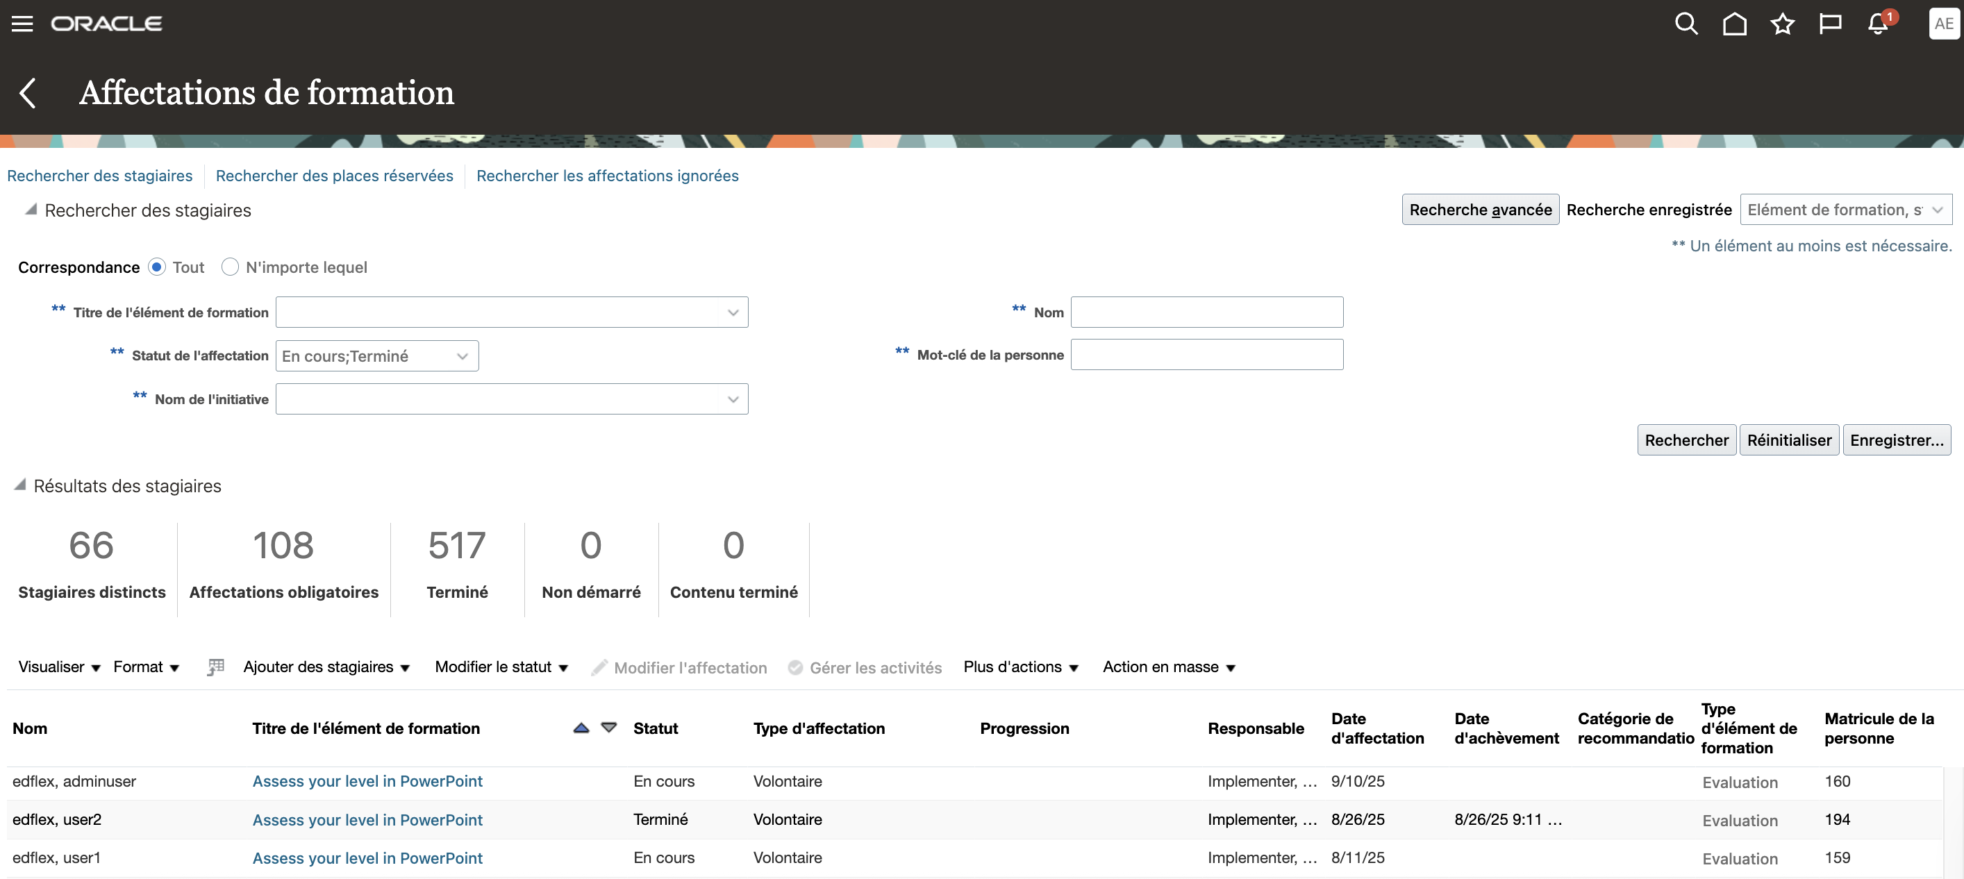The image size is (1964, 879).
Task: Open the Action en masse menu
Action: coord(1169,667)
